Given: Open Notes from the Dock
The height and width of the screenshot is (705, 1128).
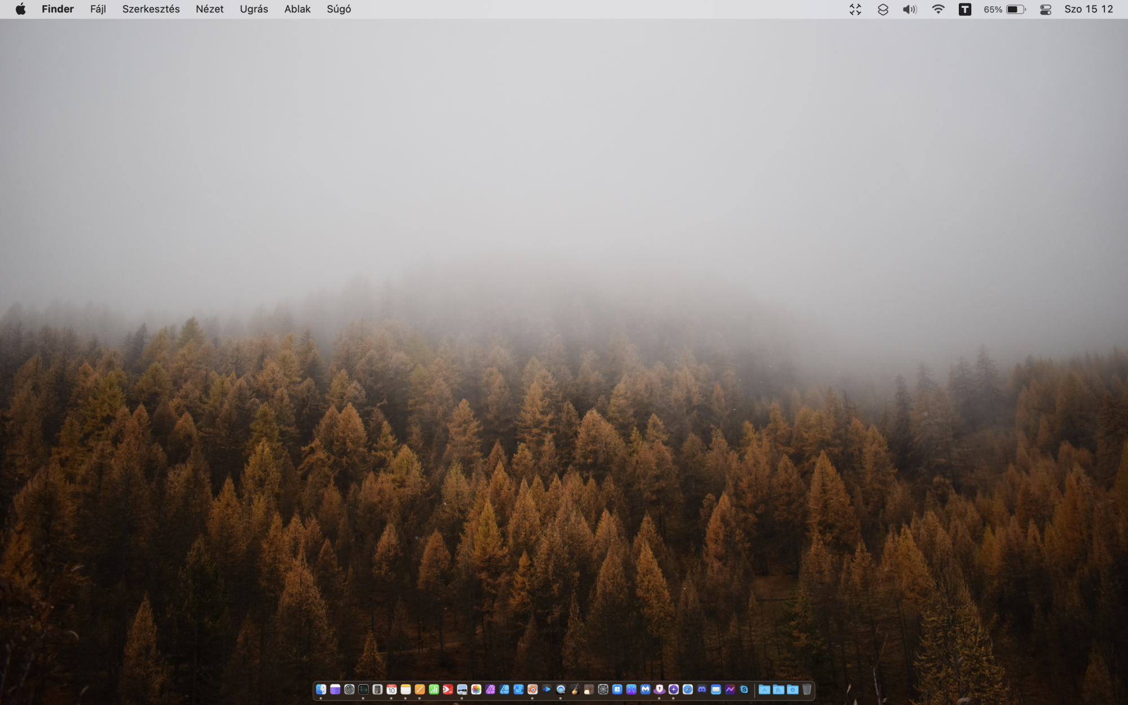Looking at the screenshot, I should click(406, 689).
